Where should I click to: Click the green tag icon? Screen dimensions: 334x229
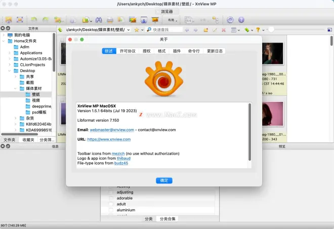(x=247, y=30)
